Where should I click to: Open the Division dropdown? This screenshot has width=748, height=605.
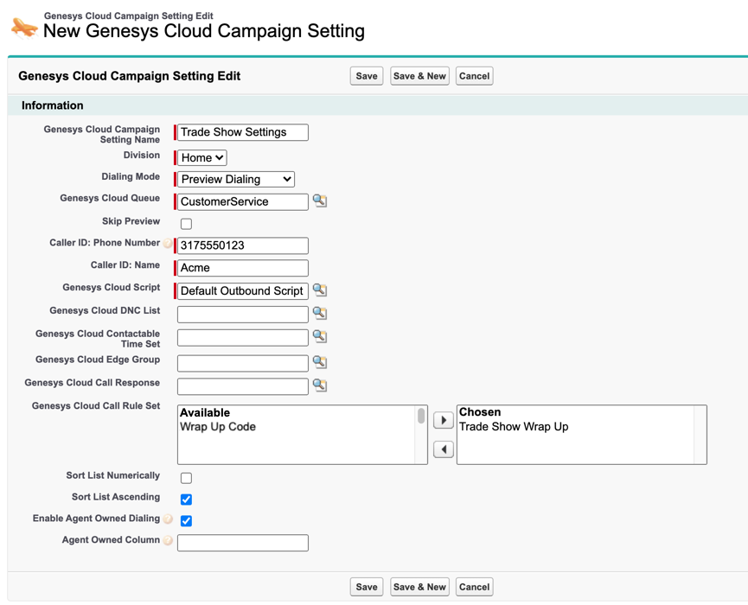201,157
